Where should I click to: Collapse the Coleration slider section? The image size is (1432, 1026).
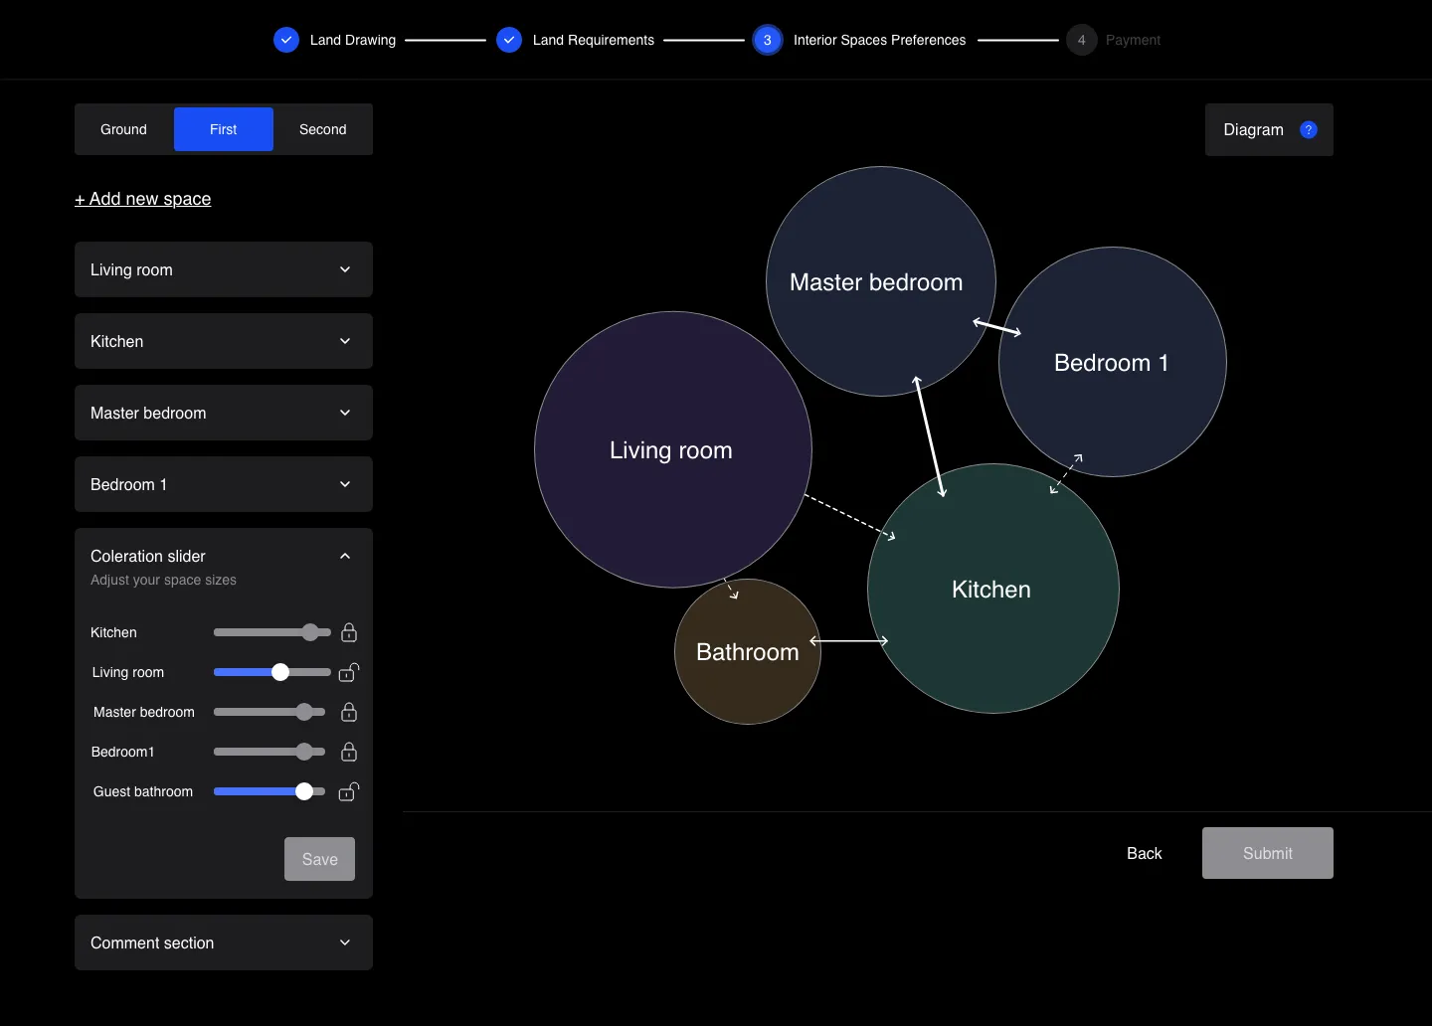[x=345, y=556]
